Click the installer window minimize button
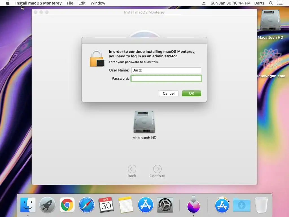This screenshot has height=217, width=289. pos(41,12)
